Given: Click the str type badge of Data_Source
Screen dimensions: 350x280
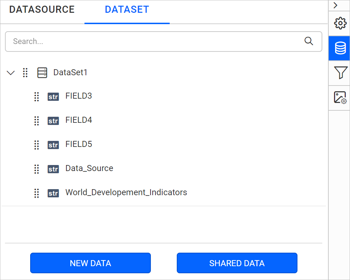Looking at the screenshot, I should 53,169.
